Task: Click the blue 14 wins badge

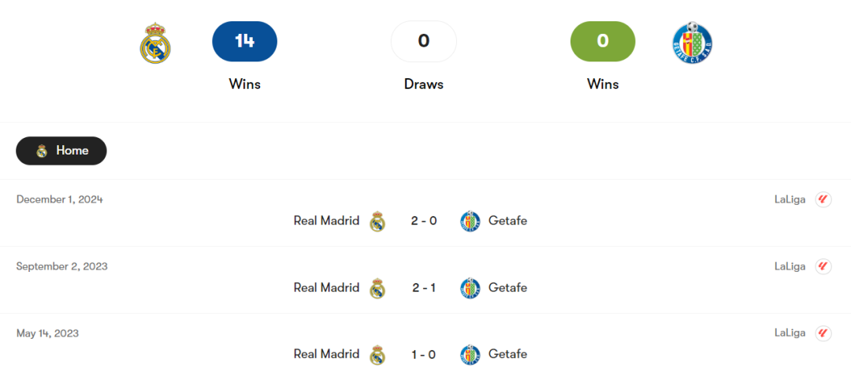Action: tap(244, 42)
